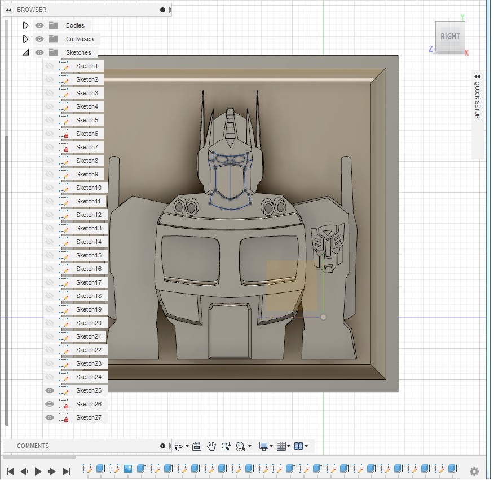
Task: Click the sketch icon next to Sketch20
Action: 64,323
